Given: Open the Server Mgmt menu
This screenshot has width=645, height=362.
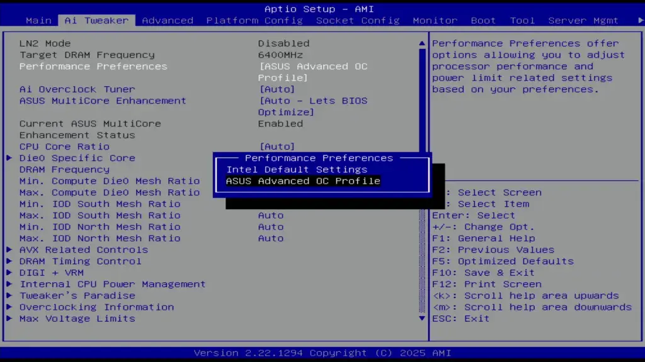Looking at the screenshot, I should coord(583,20).
